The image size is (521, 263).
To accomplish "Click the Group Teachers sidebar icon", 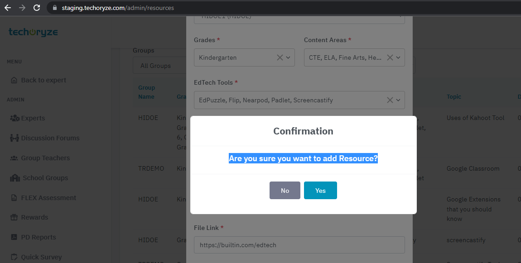I will coord(14,158).
